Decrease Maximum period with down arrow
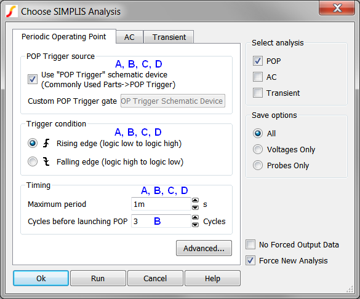 pyautogui.click(x=195, y=208)
